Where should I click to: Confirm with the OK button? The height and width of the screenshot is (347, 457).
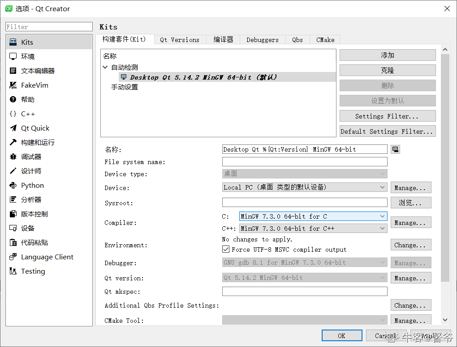[x=342, y=335]
